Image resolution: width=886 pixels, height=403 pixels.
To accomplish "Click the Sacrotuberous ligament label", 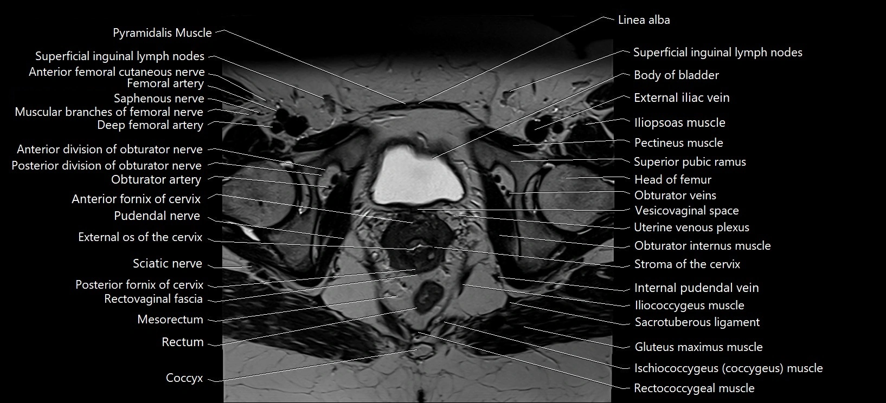I will click(x=697, y=322).
